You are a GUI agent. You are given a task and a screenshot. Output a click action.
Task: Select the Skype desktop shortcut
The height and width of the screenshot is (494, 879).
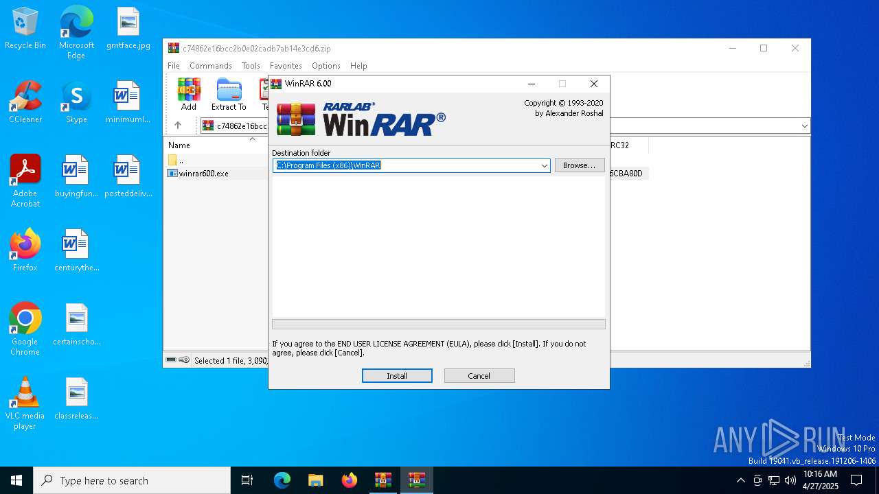(76, 102)
